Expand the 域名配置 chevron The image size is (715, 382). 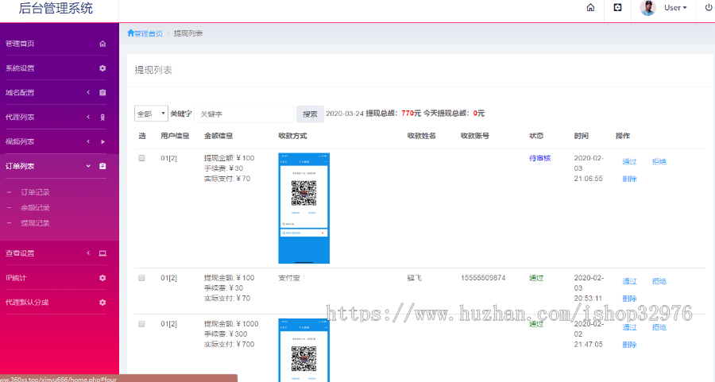(88, 93)
